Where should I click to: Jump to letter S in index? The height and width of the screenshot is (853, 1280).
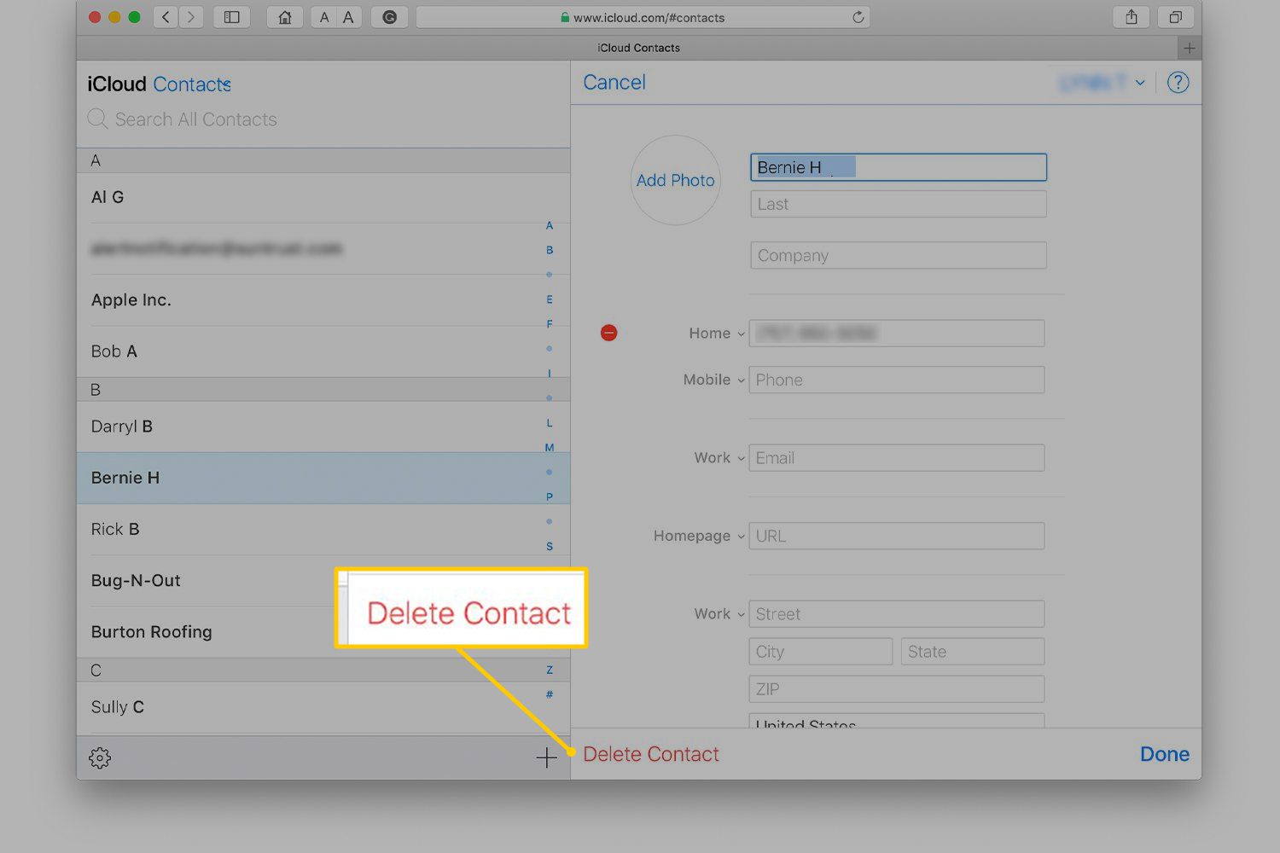coord(550,547)
